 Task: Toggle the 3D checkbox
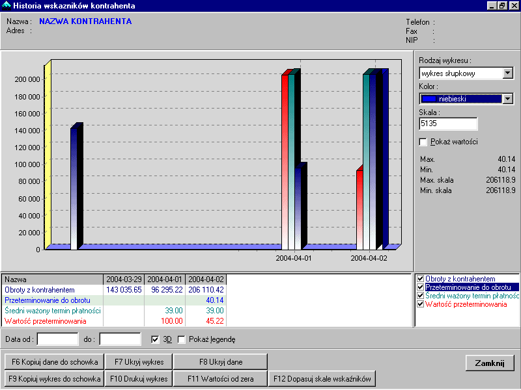pyautogui.click(x=155, y=339)
